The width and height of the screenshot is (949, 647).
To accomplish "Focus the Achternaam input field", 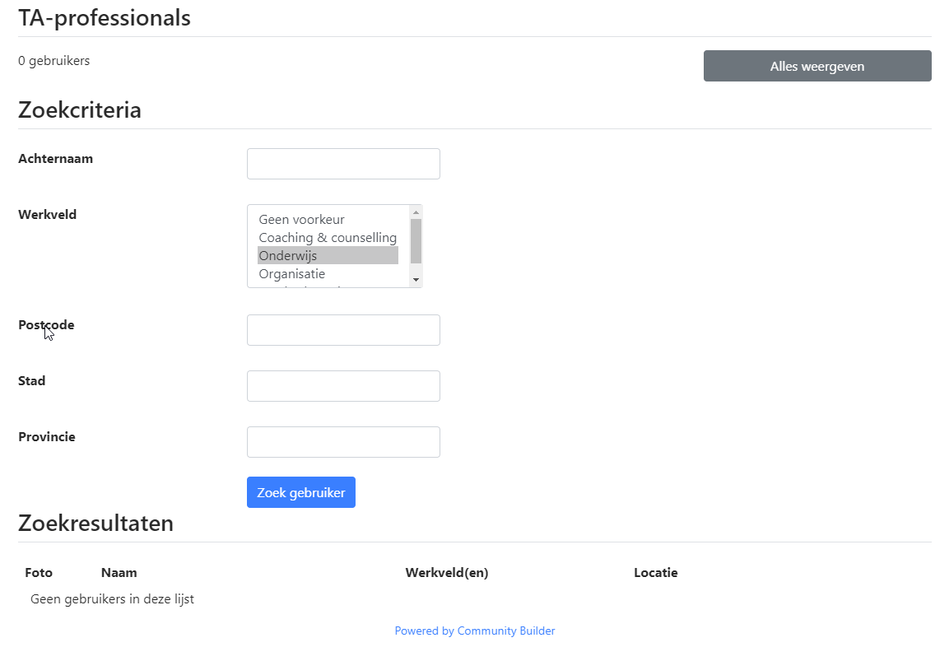I will [343, 164].
